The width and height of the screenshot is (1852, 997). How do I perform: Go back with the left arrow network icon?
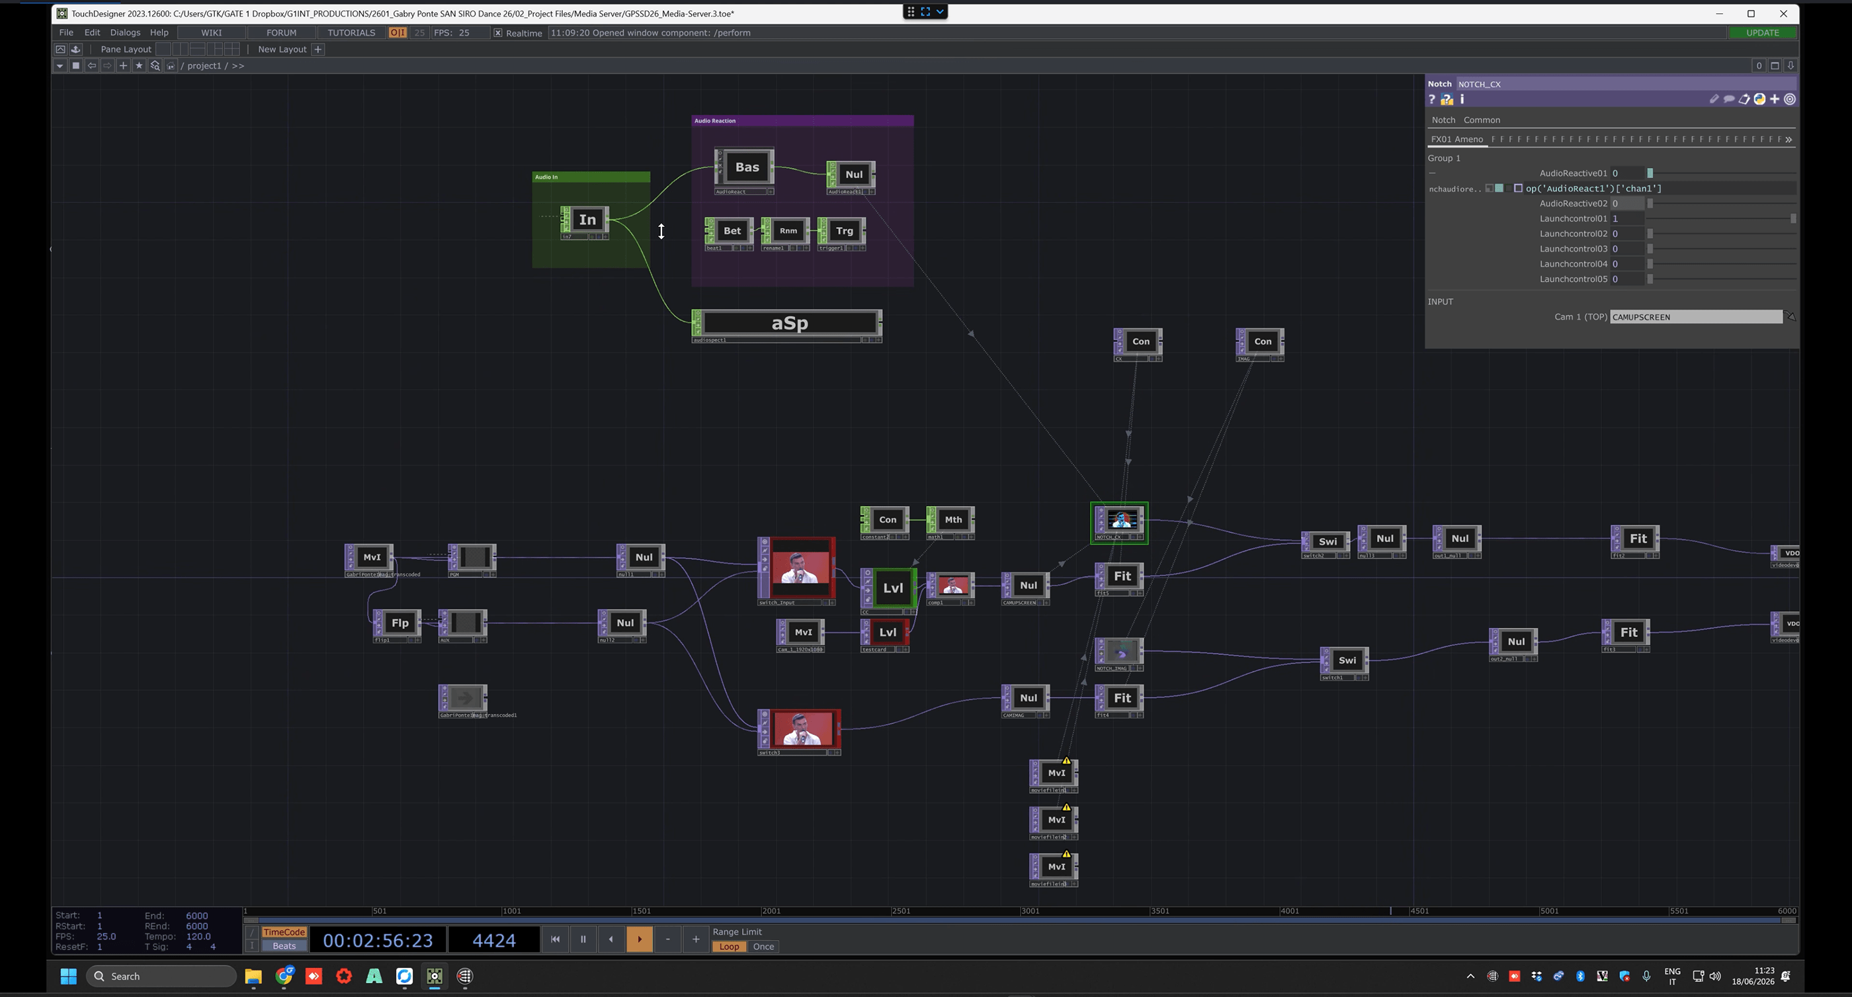tap(92, 65)
